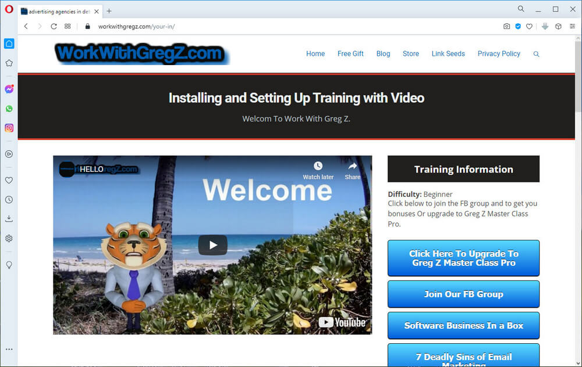Open Pinboards heart icon in sidebar
The width and height of the screenshot is (582, 367).
pos(9,181)
